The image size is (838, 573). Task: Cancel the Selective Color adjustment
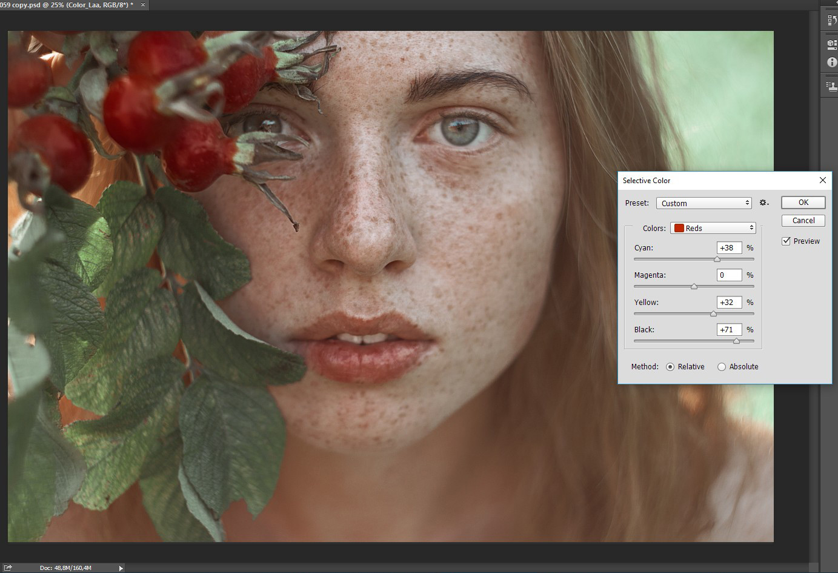click(803, 220)
